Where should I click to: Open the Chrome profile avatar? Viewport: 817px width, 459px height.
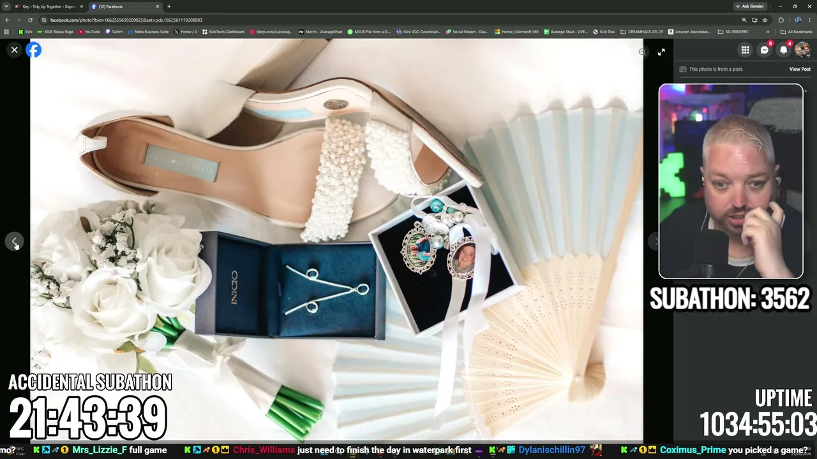tap(798, 20)
